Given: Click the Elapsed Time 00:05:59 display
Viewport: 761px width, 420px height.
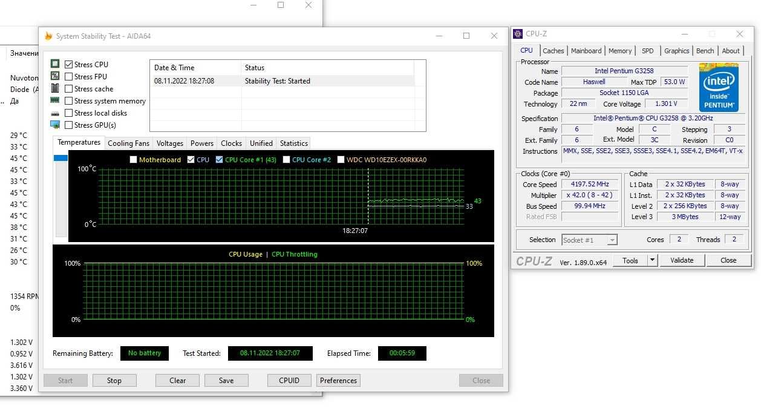Looking at the screenshot, I should point(402,353).
